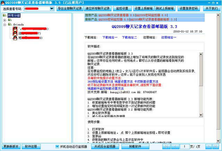This screenshot has height=151, width=222.
Task: Open the QQ number selection dropdown
Action: coord(52,9)
